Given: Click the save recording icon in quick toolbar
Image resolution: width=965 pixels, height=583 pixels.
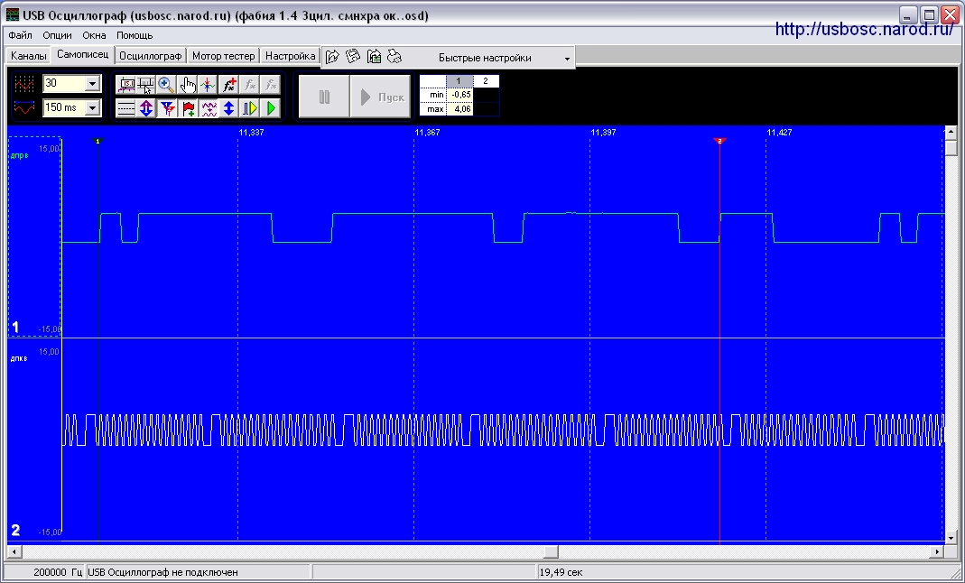Looking at the screenshot, I should tap(353, 57).
